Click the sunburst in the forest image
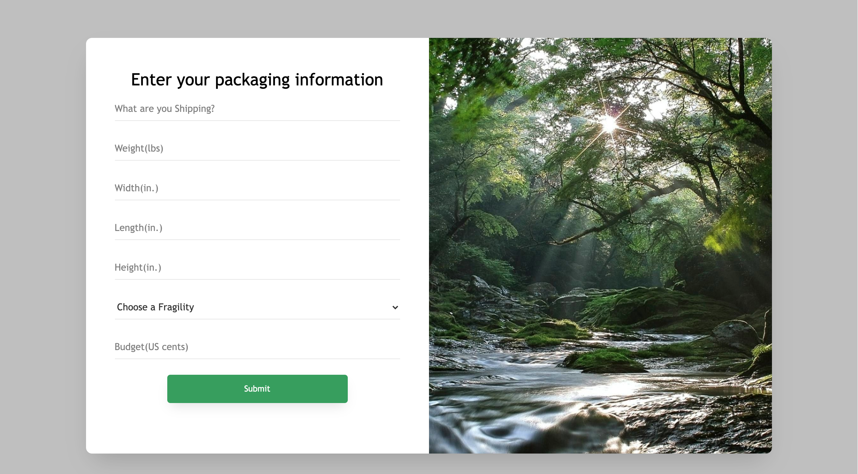Image resolution: width=858 pixels, height=474 pixels. pyautogui.click(x=609, y=124)
